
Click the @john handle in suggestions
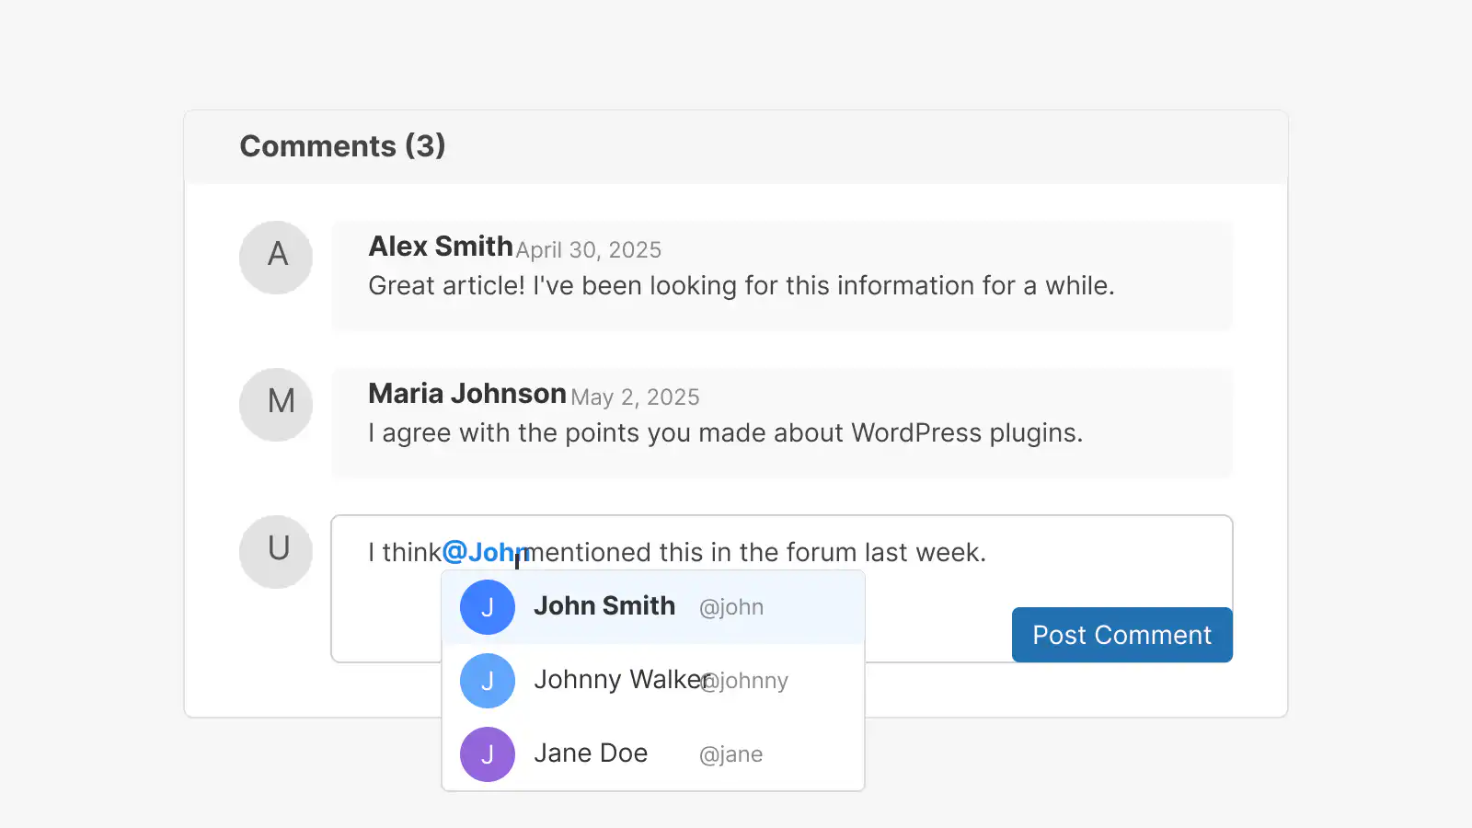pos(731,607)
